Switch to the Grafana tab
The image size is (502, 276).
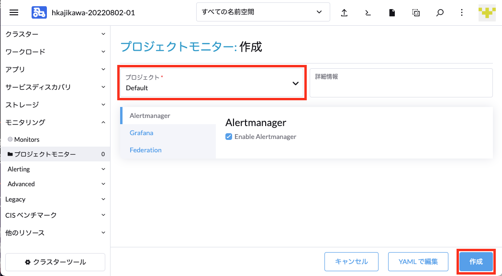141,133
